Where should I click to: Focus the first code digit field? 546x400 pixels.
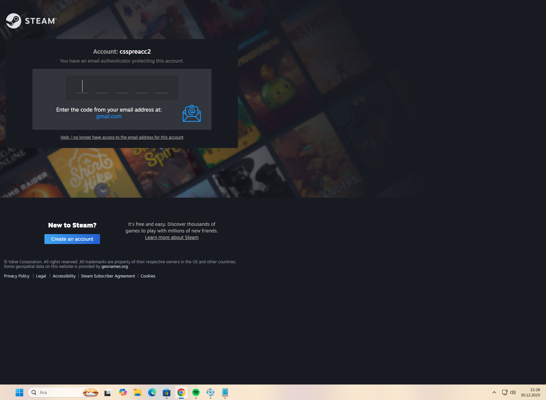point(82,87)
